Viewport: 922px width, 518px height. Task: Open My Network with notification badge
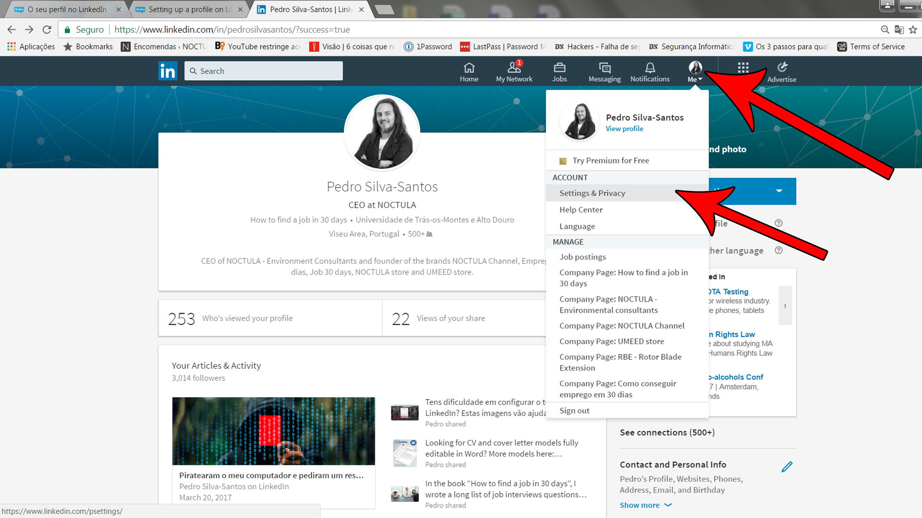(514, 72)
